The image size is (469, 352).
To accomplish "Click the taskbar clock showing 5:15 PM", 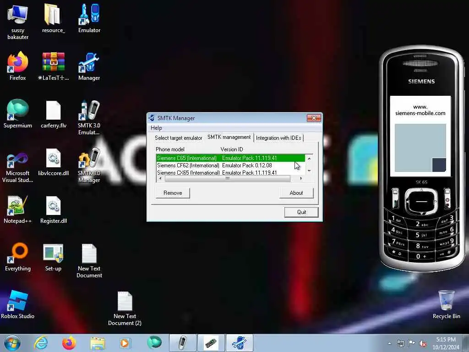I will (446, 343).
